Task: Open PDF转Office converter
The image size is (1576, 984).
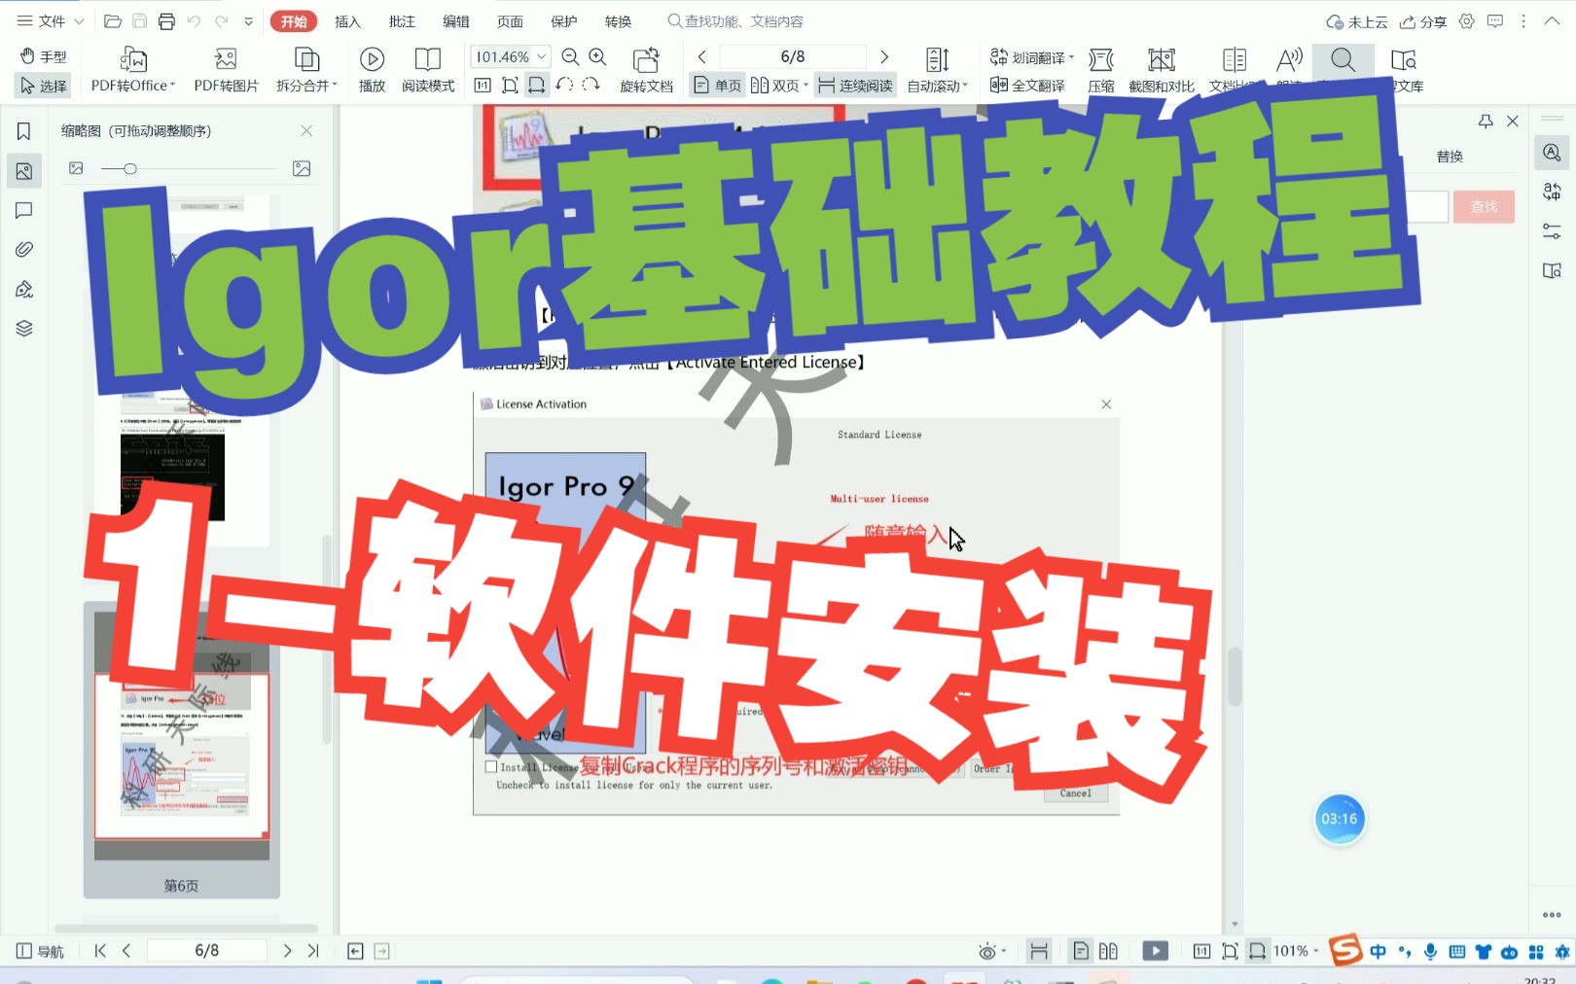Action: pyautogui.click(x=133, y=70)
